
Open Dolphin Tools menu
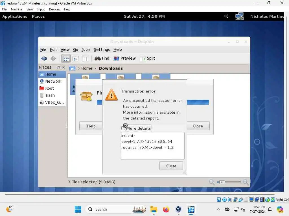[x=86, y=49]
